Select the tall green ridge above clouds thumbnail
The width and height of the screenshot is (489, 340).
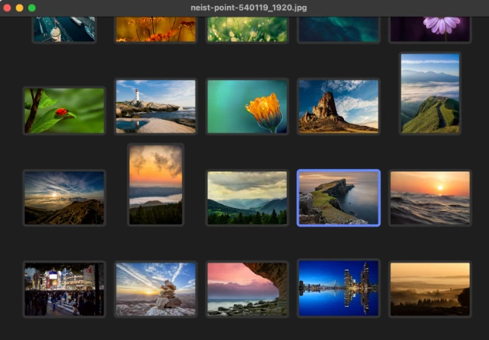coord(430,93)
